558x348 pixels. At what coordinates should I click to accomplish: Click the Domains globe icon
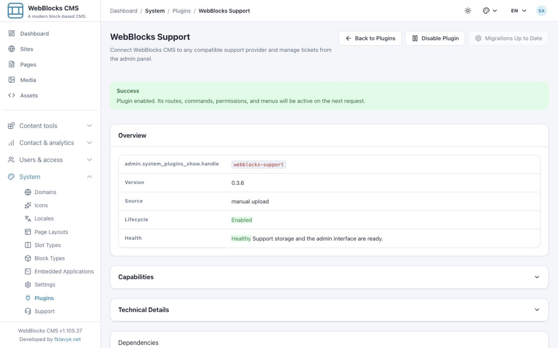point(28,192)
